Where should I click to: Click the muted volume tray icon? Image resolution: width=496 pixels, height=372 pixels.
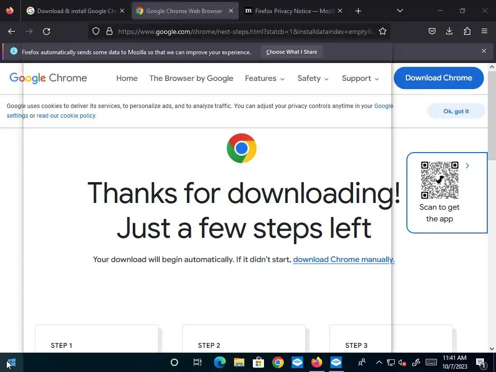(403, 362)
